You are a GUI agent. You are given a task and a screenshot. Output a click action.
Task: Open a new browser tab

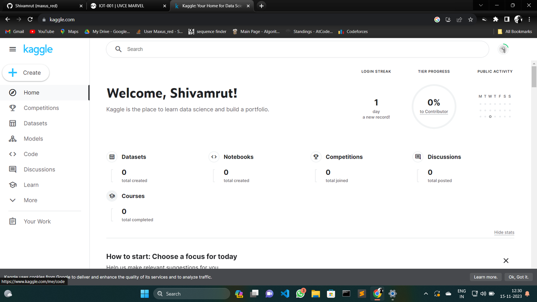[x=261, y=6]
